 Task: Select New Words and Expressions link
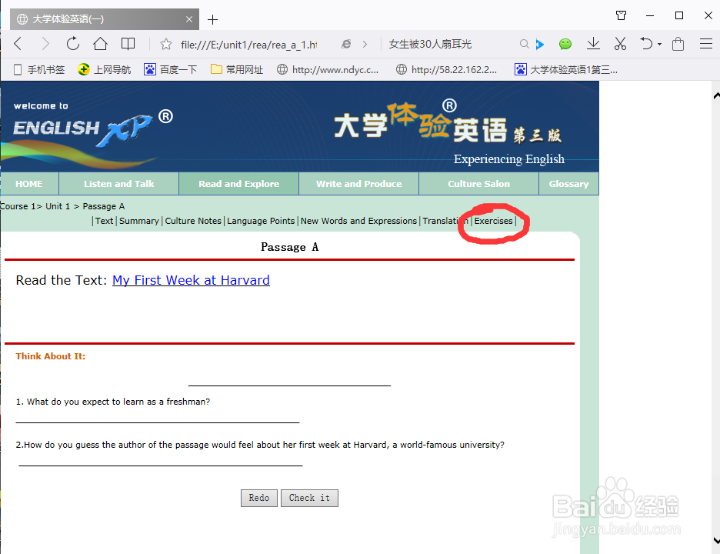[358, 221]
